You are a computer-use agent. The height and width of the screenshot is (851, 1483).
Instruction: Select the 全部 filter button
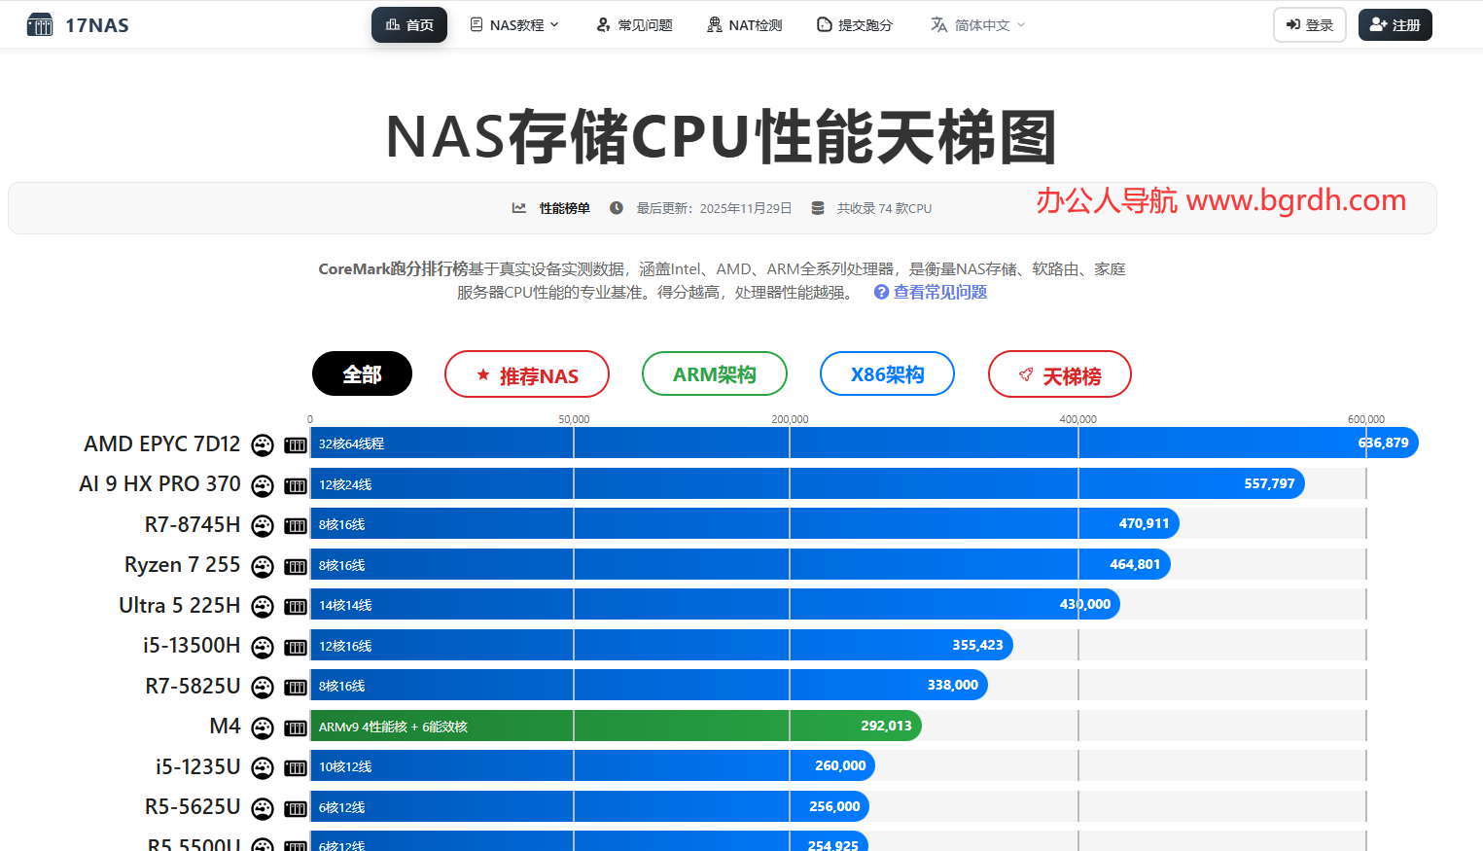362,373
